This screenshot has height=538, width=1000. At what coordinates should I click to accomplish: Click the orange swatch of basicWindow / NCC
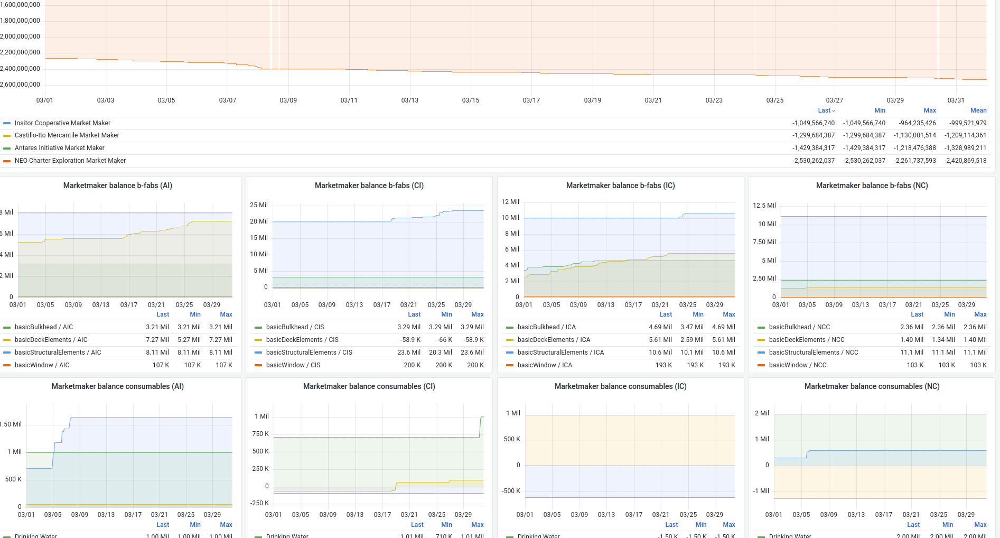click(x=761, y=366)
